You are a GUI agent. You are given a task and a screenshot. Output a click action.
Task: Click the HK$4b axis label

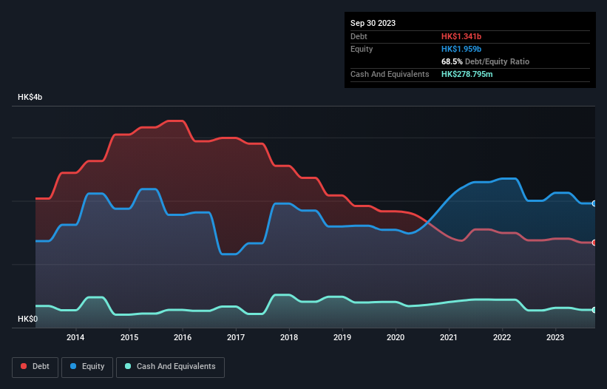pos(30,97)
